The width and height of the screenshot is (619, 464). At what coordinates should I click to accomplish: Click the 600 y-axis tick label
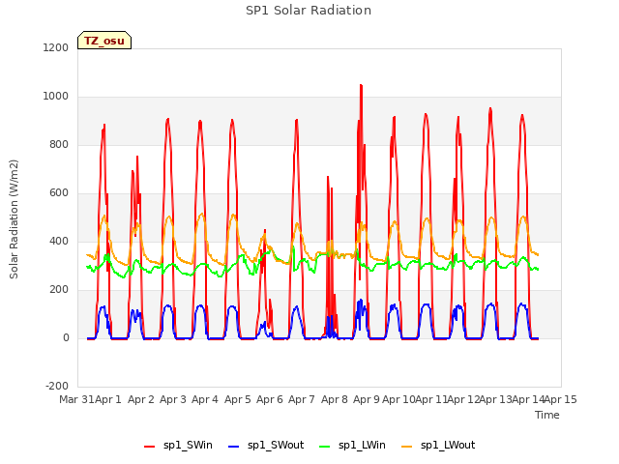59,193
